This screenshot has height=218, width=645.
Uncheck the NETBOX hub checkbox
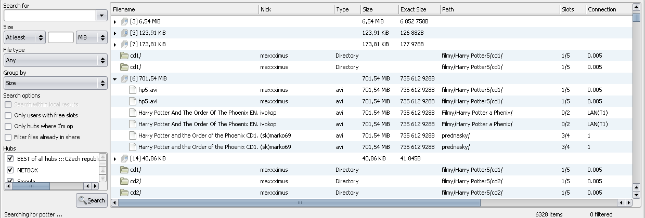pos(10,170)
